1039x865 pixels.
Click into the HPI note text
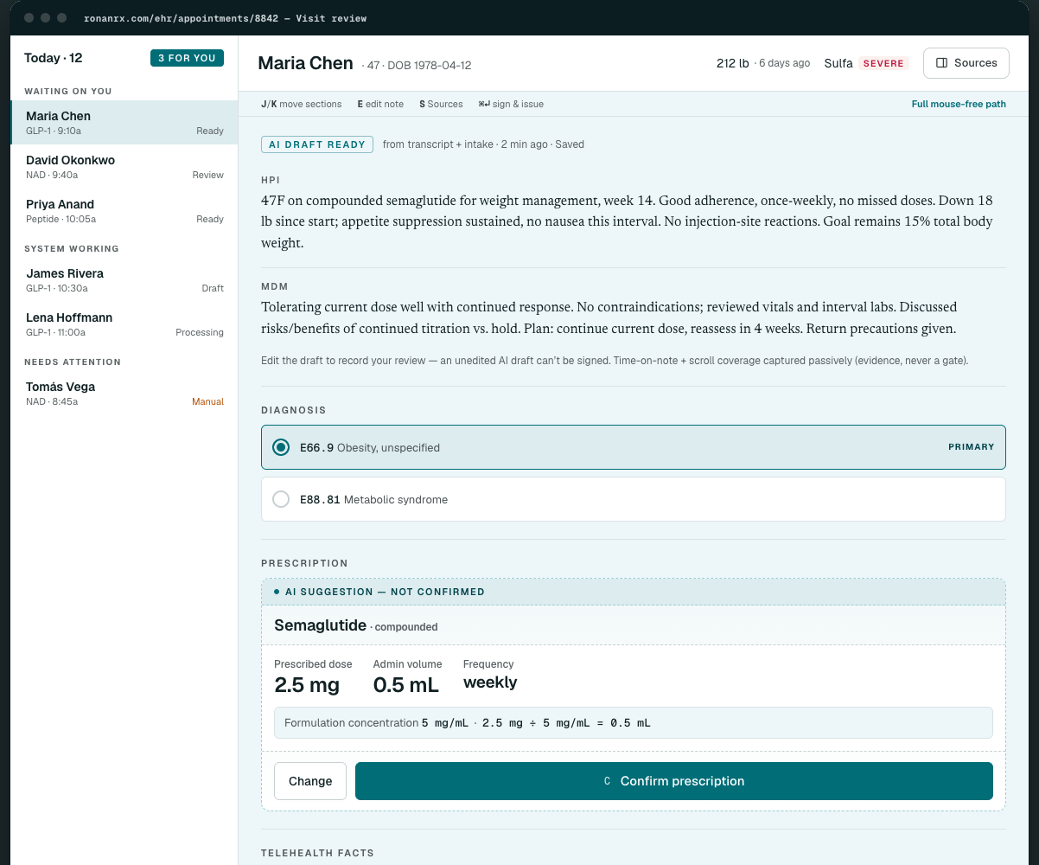tap(634, 221)
